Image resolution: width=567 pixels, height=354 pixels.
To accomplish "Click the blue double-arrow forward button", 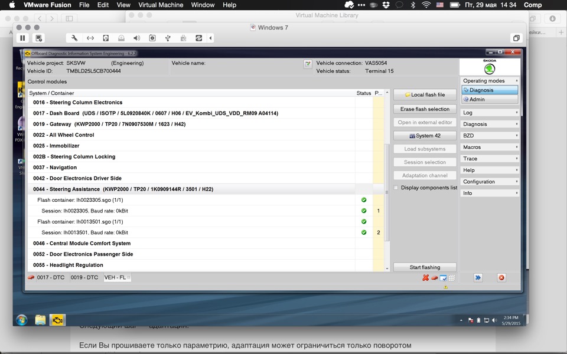I will coord(478,277).
